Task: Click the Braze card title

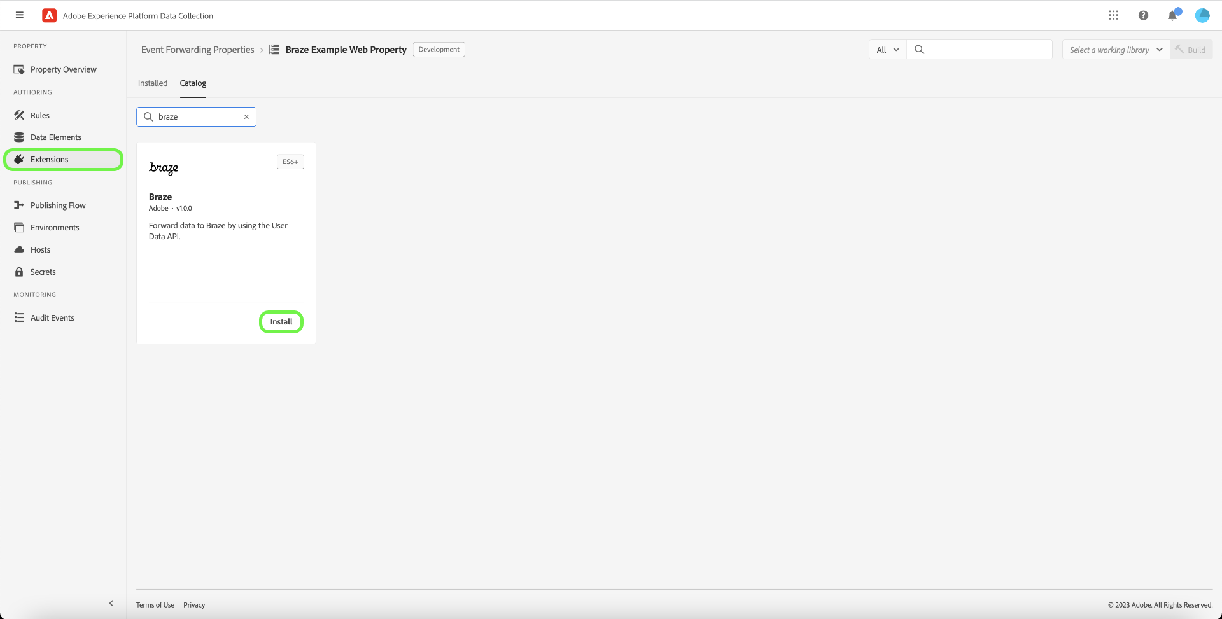Action: (160, 197)
